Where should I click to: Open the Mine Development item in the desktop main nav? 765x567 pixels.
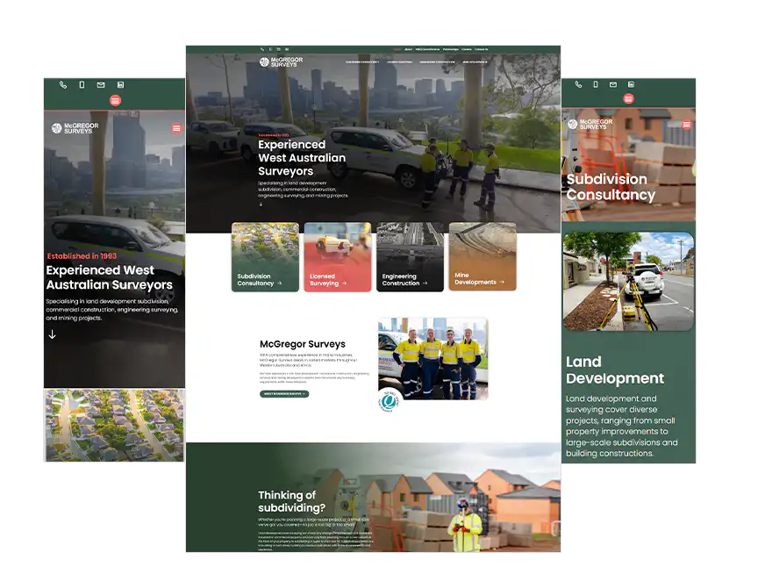point(475,62)
